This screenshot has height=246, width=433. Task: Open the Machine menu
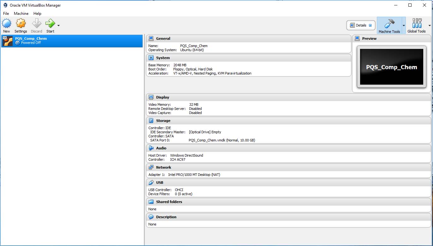[21, 14]
